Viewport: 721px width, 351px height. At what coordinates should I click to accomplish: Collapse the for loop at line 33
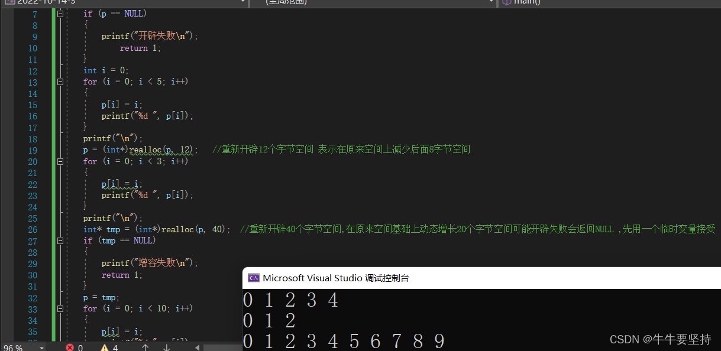point(60,308)
